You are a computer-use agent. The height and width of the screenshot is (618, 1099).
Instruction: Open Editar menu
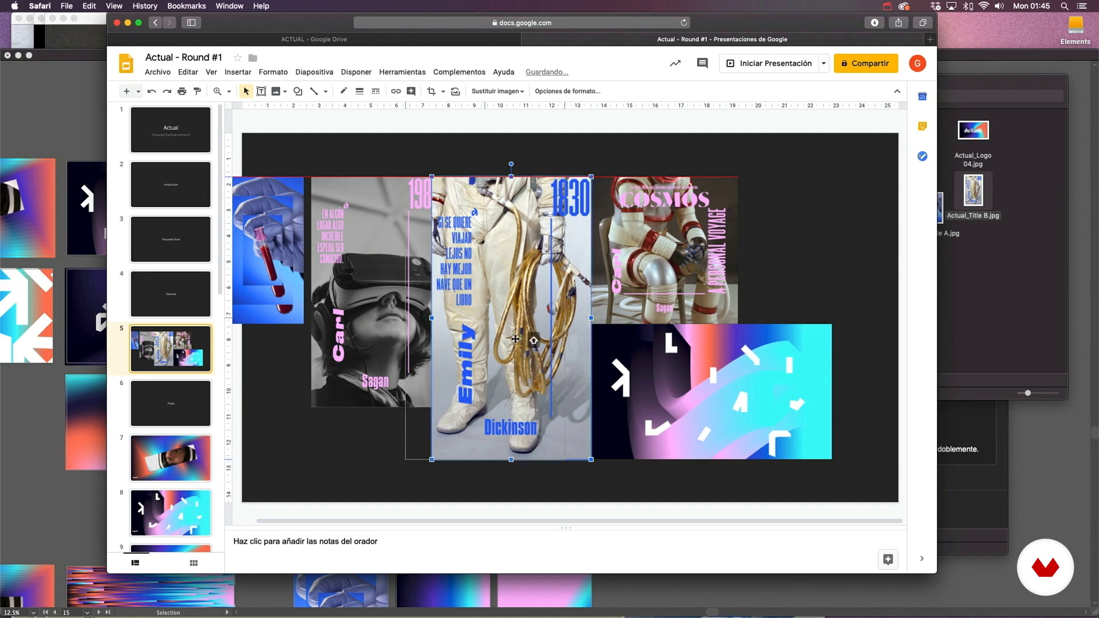188,72
